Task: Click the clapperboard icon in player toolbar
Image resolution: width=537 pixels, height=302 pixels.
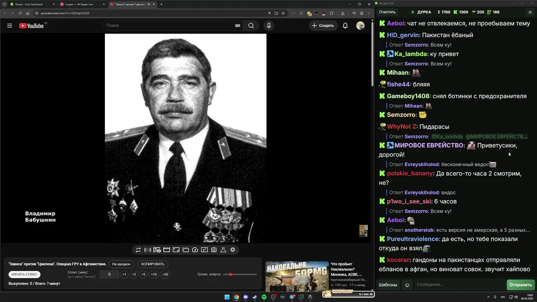Action: click(167, 250)
